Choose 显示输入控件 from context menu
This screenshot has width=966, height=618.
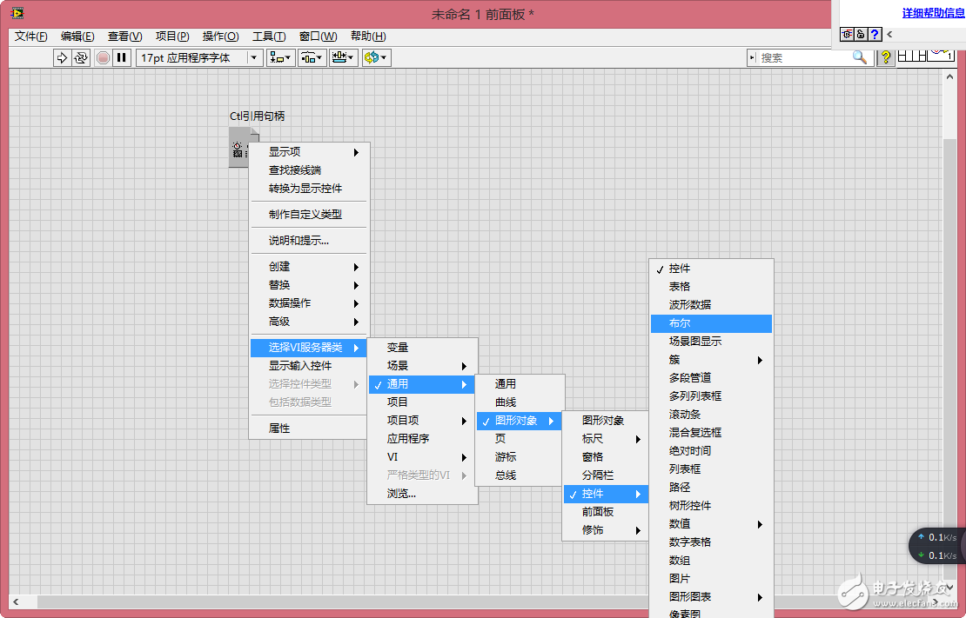point(309,366)
